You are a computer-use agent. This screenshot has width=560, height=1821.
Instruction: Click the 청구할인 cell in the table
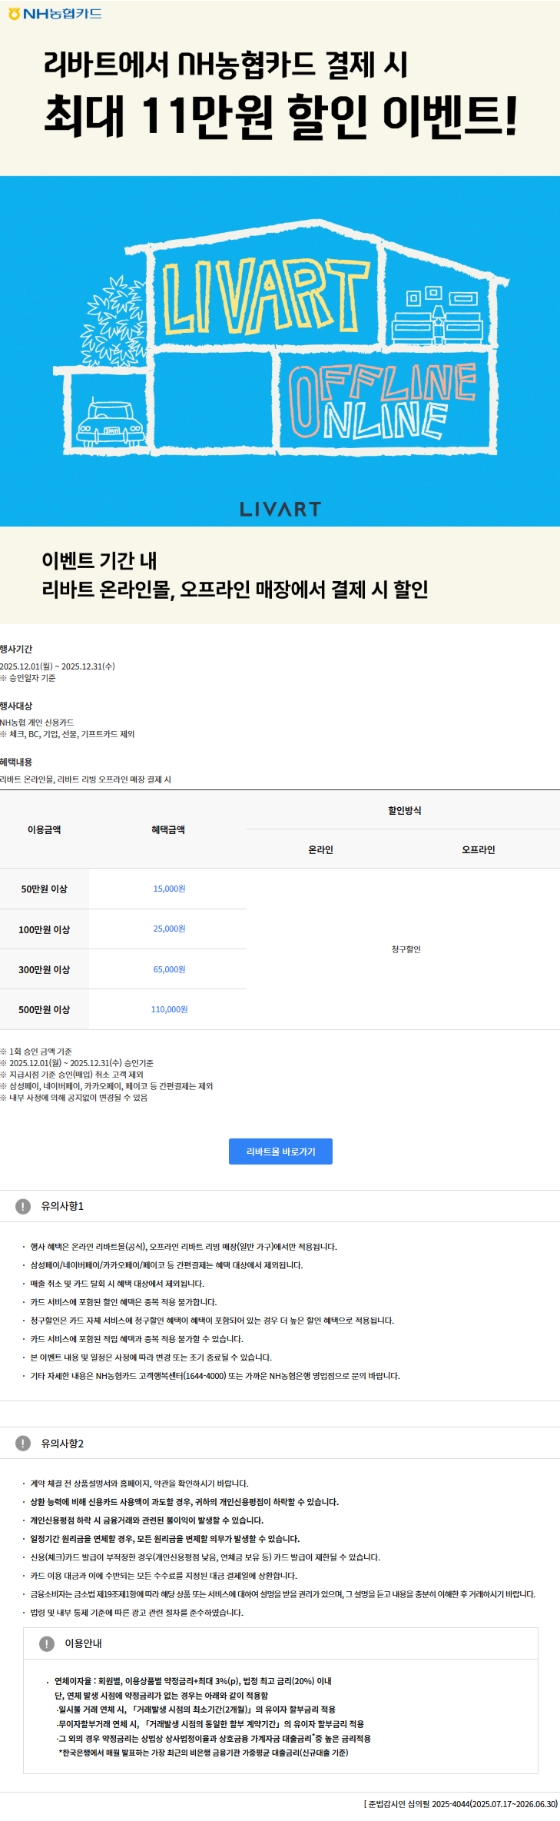(x=406, y=949)
